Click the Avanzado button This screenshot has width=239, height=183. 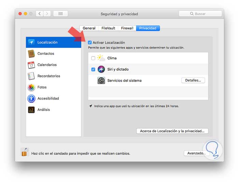[x=196, y=153]
